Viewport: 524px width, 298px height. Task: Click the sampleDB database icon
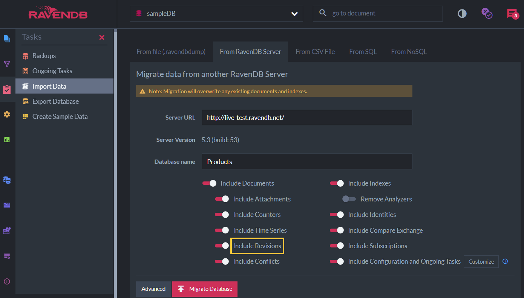click(x=139, y=14)
